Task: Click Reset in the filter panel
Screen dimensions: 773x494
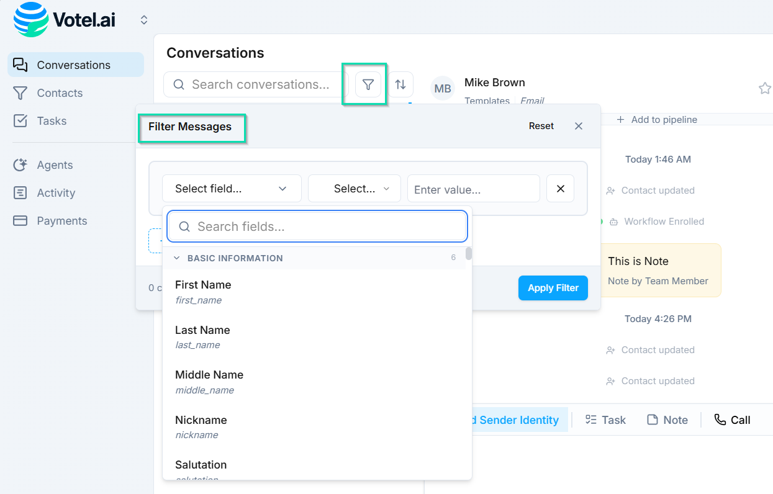Action: coord(541,126)
